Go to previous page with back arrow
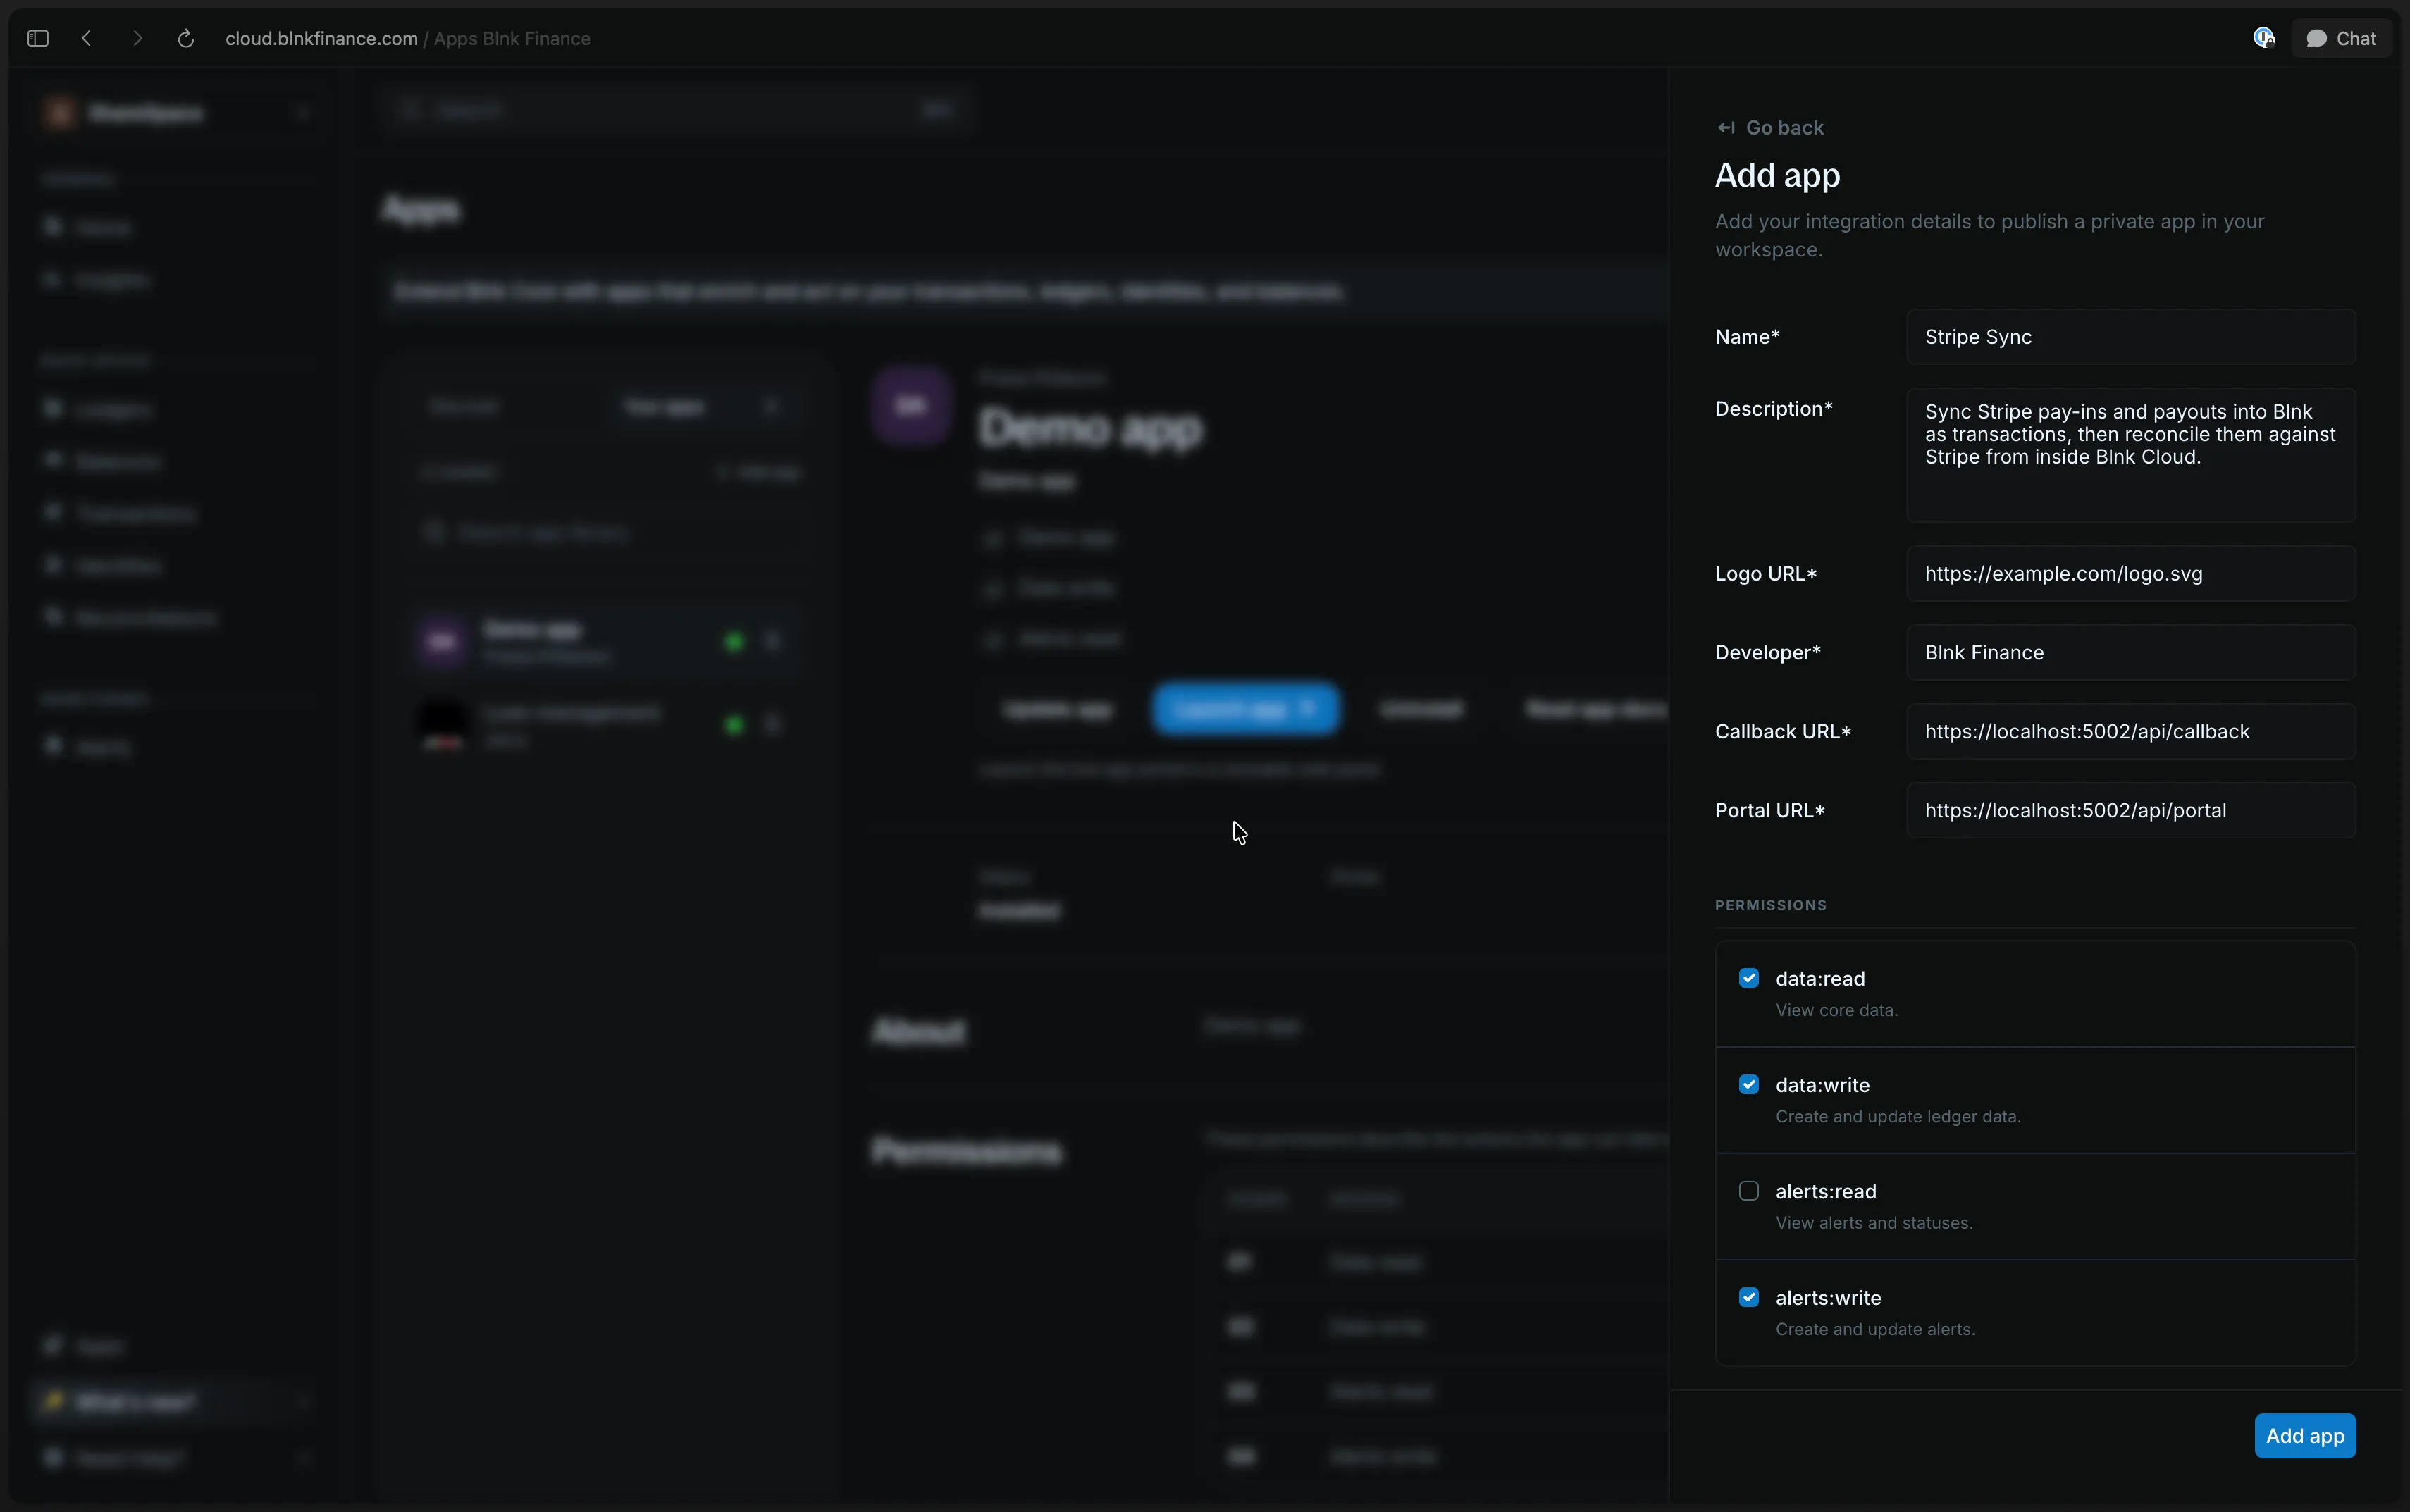Image resolution: width=2410 pixels, height=1512 pixels. pos(87,38)
